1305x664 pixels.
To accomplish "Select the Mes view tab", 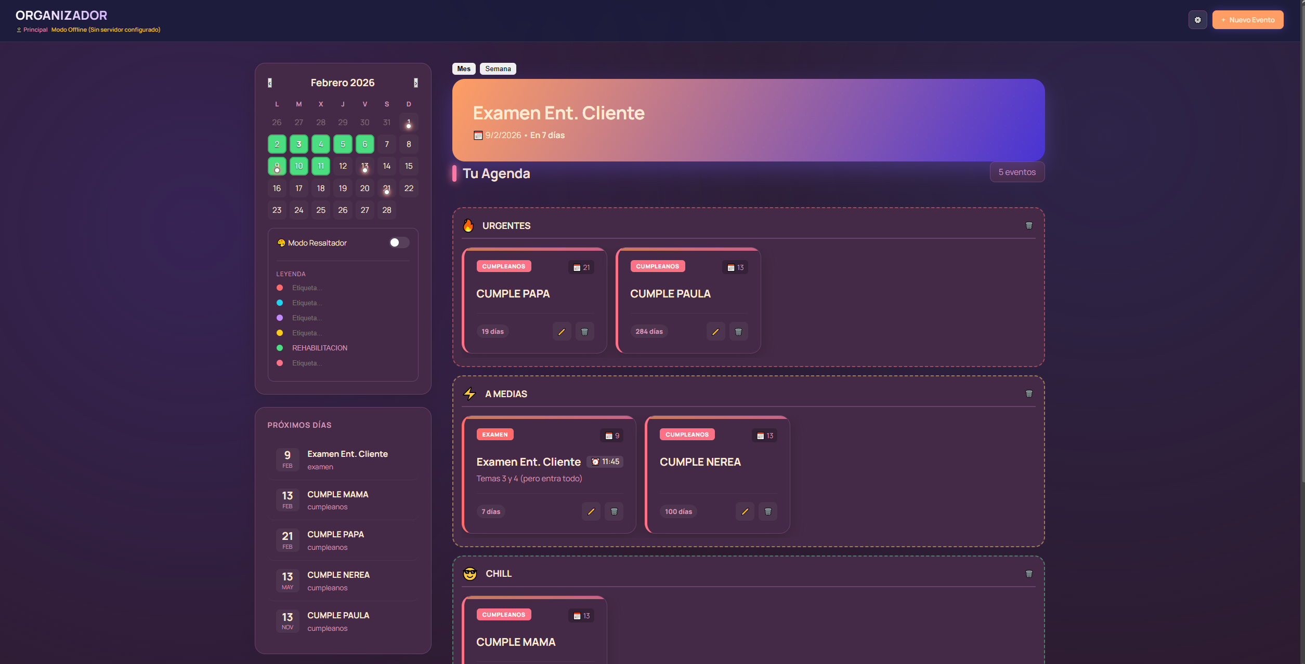I will tap(463, 69).
